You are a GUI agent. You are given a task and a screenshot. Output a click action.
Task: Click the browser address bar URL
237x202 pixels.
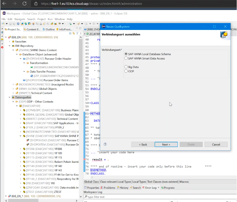tap(91, 4)
